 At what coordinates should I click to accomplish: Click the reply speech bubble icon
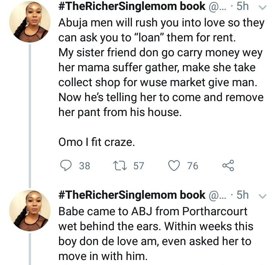pyautogui.click(x=66, y=165)
